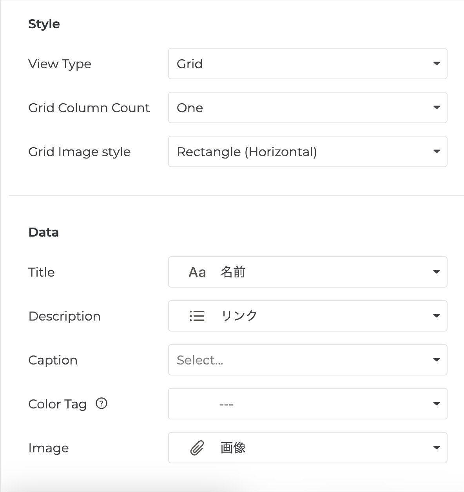Click the caret arrow of the Color Tag selector

pos(436,404)
